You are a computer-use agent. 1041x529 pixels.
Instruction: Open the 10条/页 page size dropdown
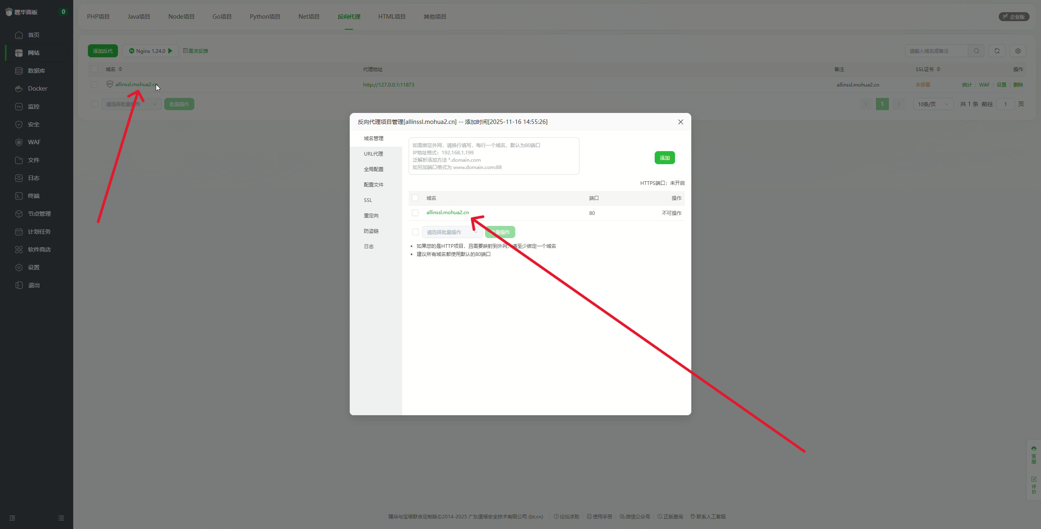tap(933, 104)
